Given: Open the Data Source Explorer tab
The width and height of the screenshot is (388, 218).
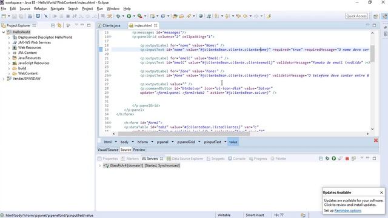Looking at the screenshot, I should pos(185,159).
